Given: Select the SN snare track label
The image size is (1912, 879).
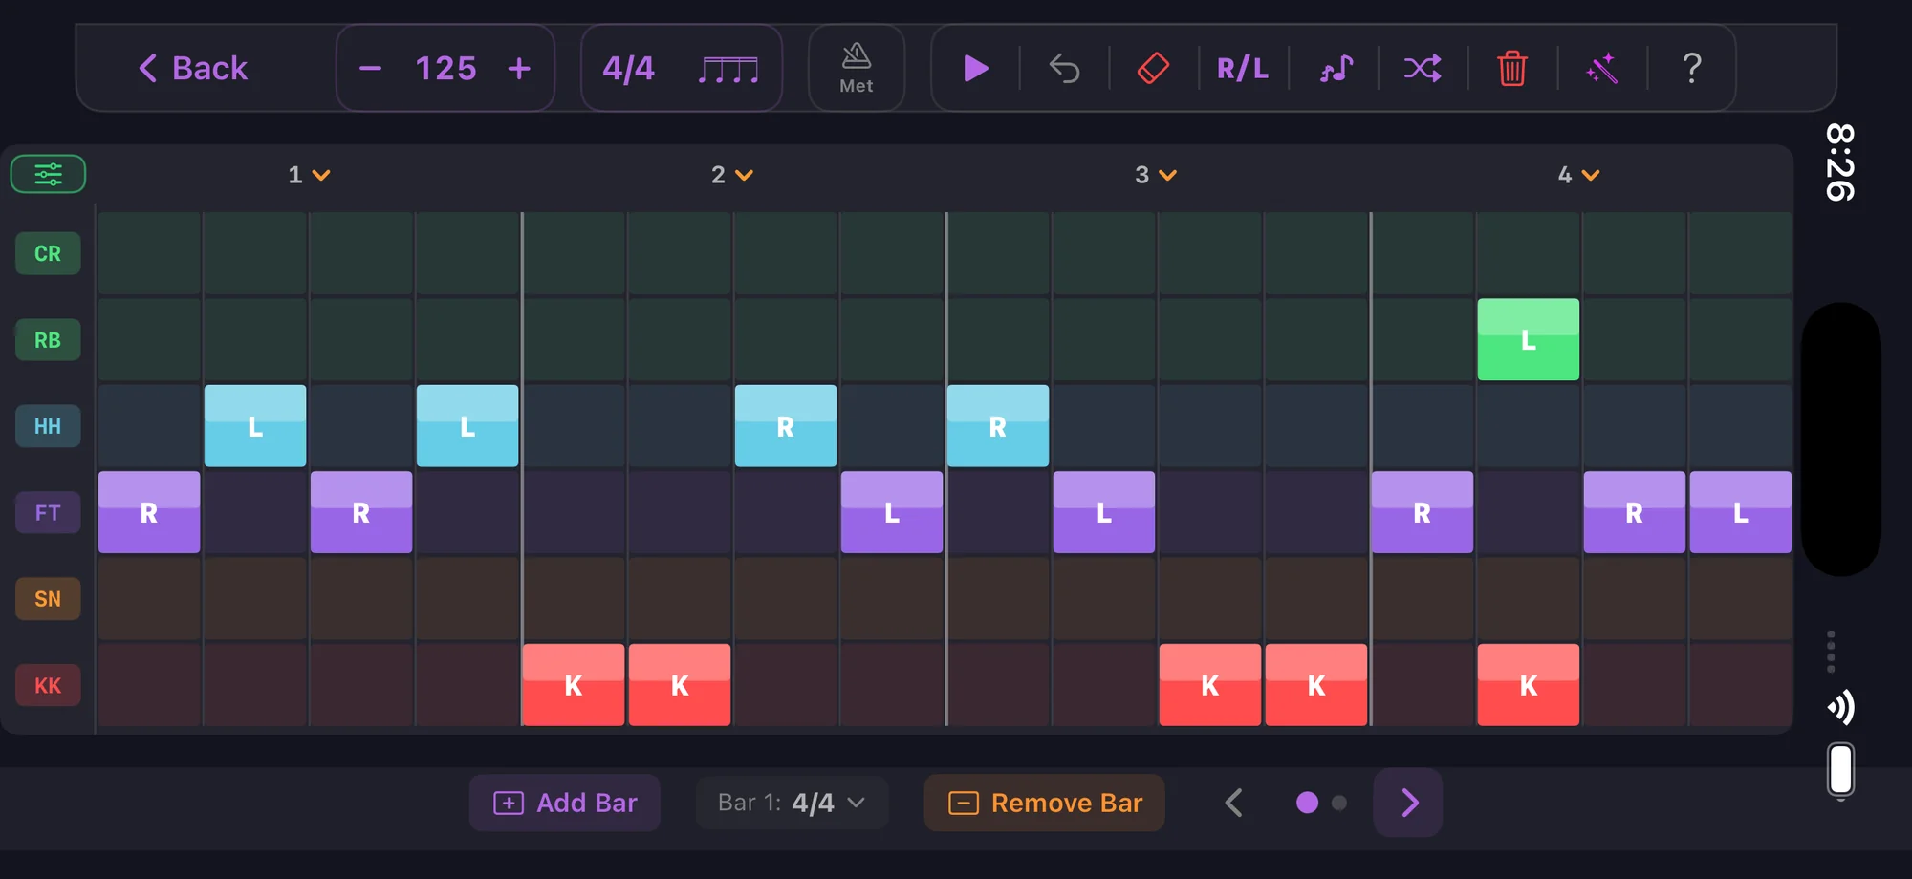Looking at the screenshot, I should point(48,599).
